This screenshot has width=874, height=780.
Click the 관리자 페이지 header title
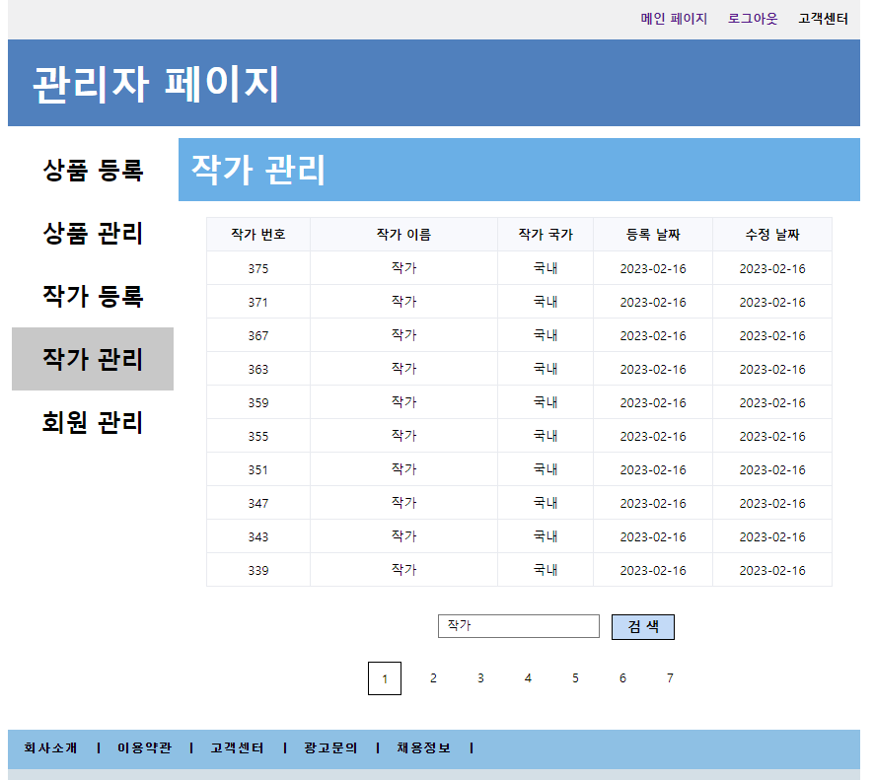point(156,84)
